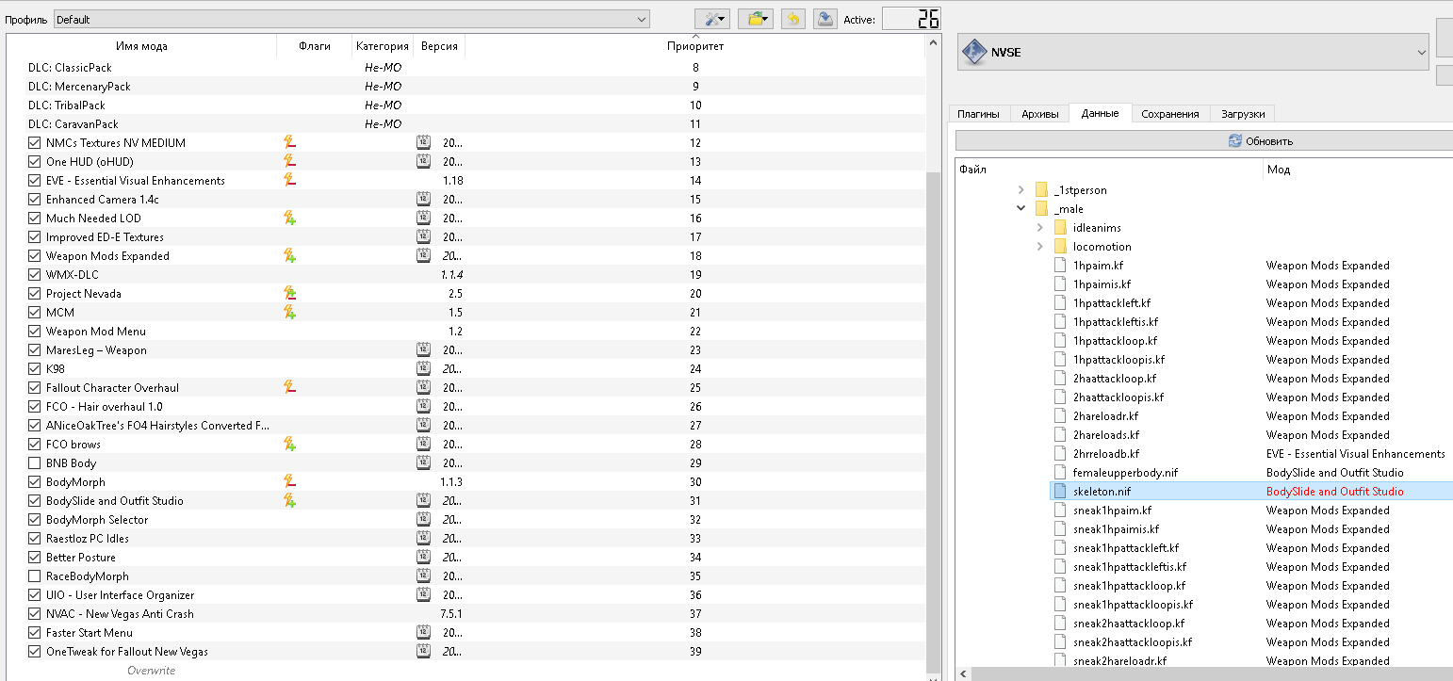Image resolution: width=1453 pixels, height=681 pixels.
Task: Click the create backup icon beside Active
Action: (824, 19)
